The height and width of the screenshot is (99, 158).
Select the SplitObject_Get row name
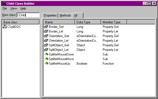59,45
